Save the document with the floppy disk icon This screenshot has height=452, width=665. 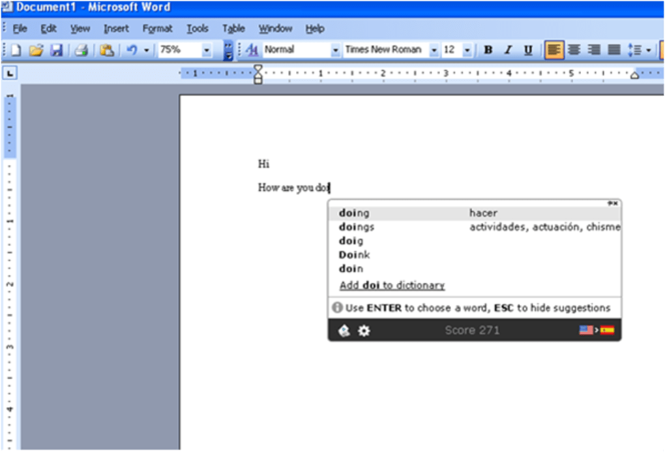(57, 50)
